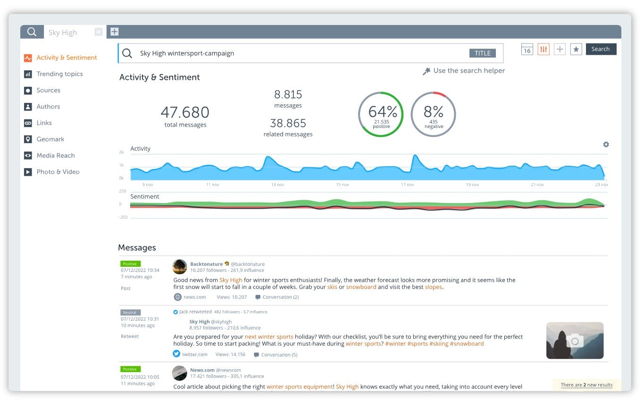Open the Activity & Sentiment section
The image size is (644, 407).
point(60,58)
